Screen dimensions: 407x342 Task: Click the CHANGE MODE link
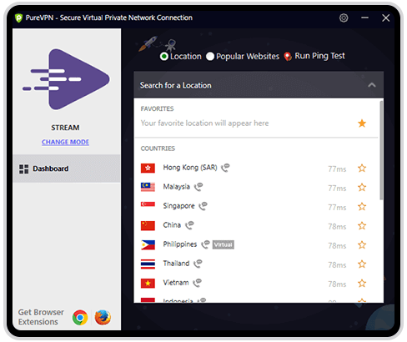coord(65,142)
